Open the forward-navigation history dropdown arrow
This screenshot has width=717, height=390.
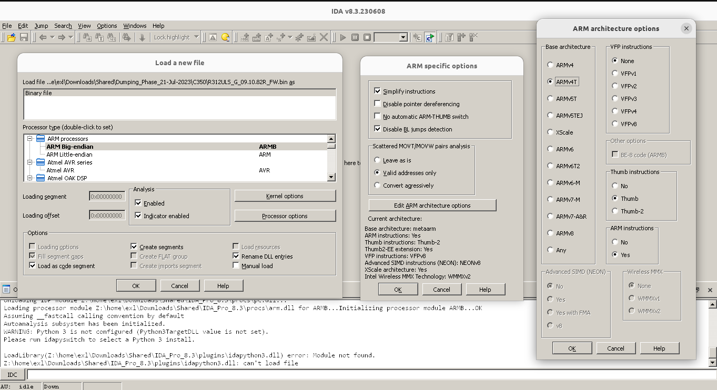(71, 37)
